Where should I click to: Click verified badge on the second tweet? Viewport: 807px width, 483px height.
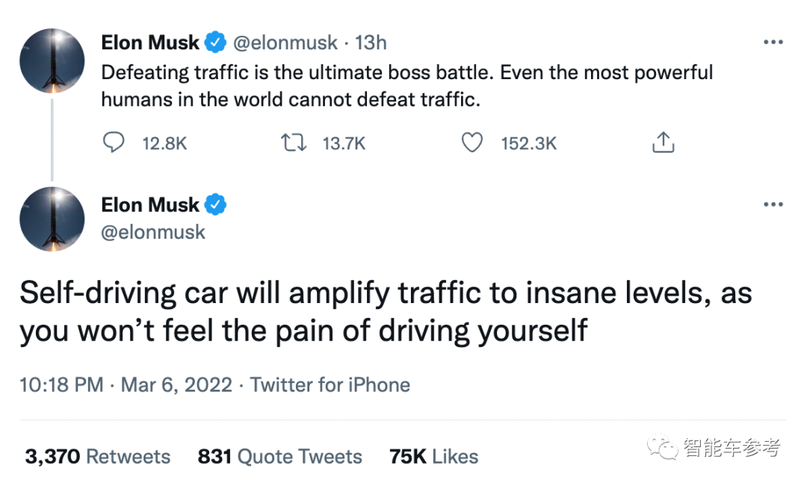coord(216,205)
